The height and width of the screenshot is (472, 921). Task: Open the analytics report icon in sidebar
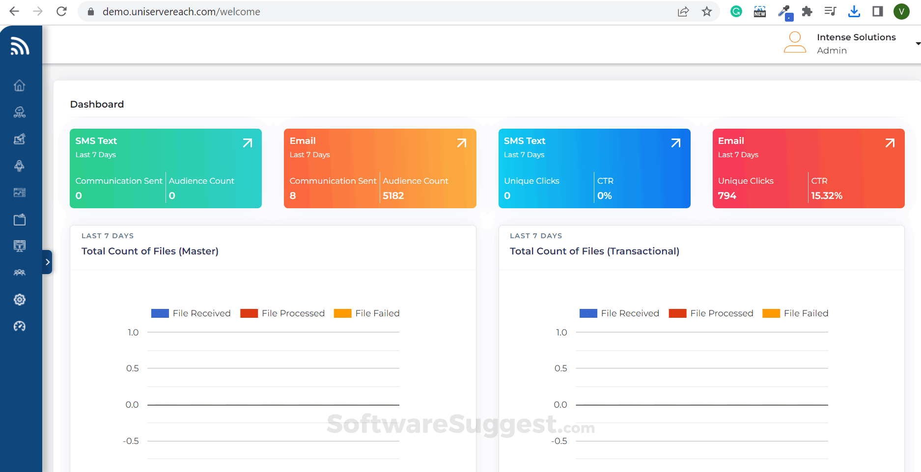[x=20, y=193]
